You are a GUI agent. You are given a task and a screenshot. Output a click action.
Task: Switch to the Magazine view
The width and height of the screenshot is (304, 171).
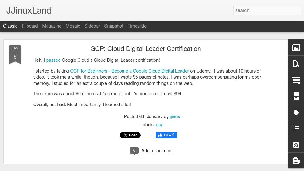coord(52,26)
